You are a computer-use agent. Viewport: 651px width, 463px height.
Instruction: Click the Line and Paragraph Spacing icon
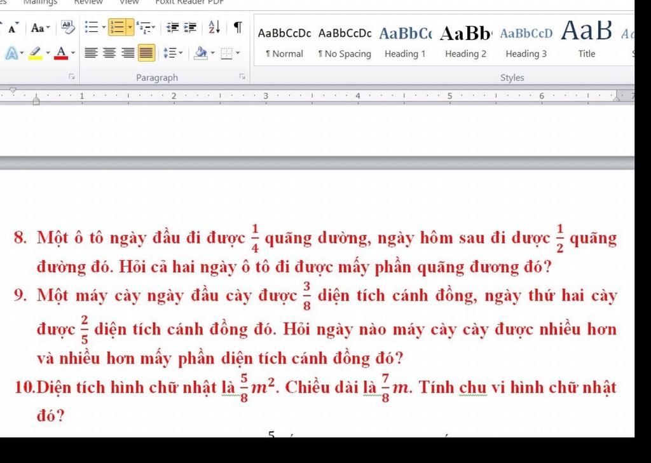click(170, 53)
